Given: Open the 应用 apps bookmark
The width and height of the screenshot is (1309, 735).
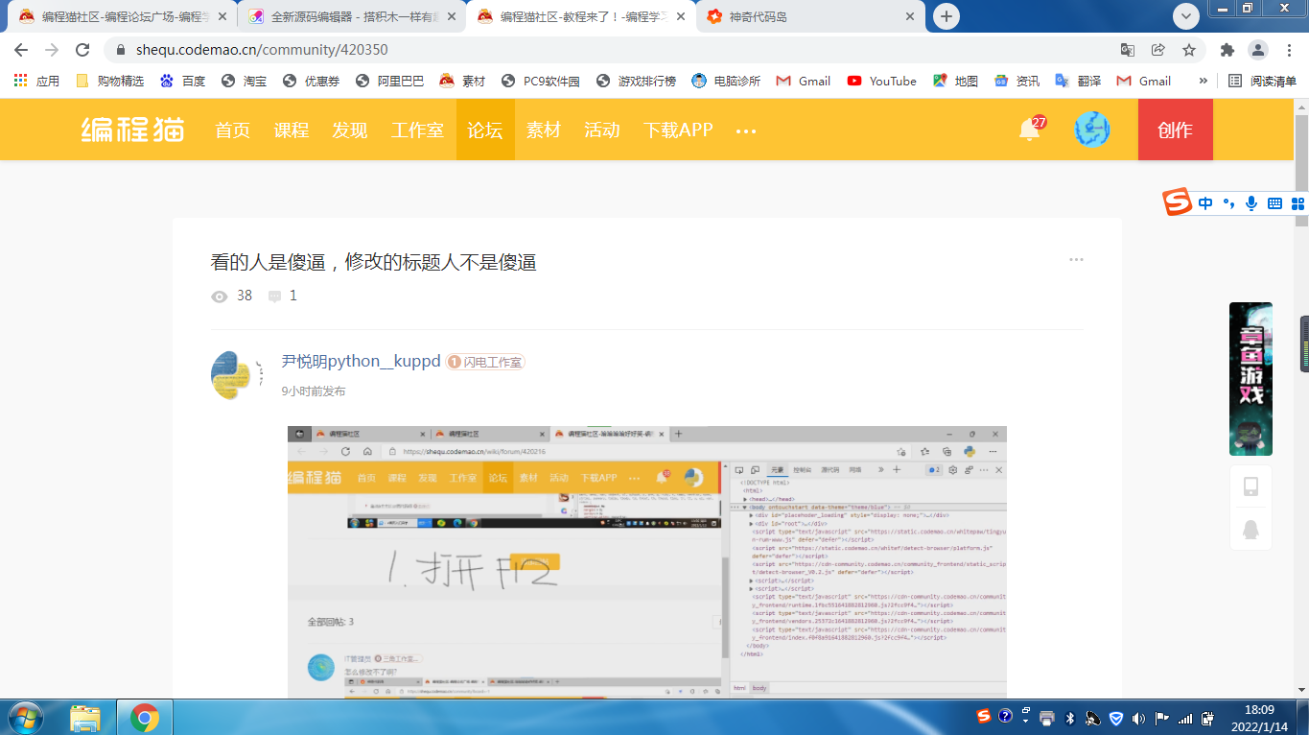Looking at the screenshot, I should click(36, 82).
